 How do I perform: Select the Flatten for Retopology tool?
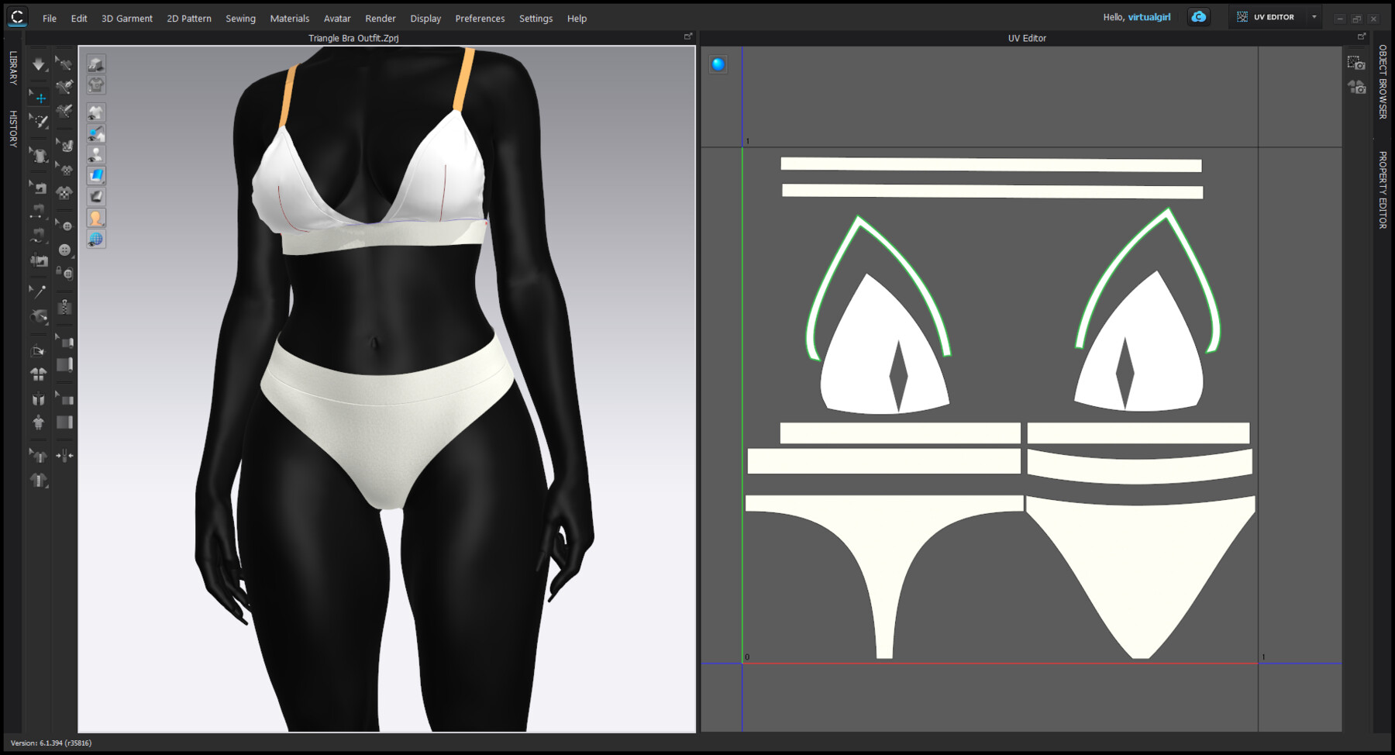[38, 350]
